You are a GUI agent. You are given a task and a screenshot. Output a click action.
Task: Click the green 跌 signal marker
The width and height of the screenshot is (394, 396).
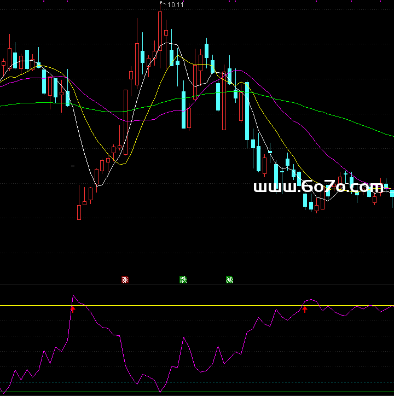[x=183, y=280]
